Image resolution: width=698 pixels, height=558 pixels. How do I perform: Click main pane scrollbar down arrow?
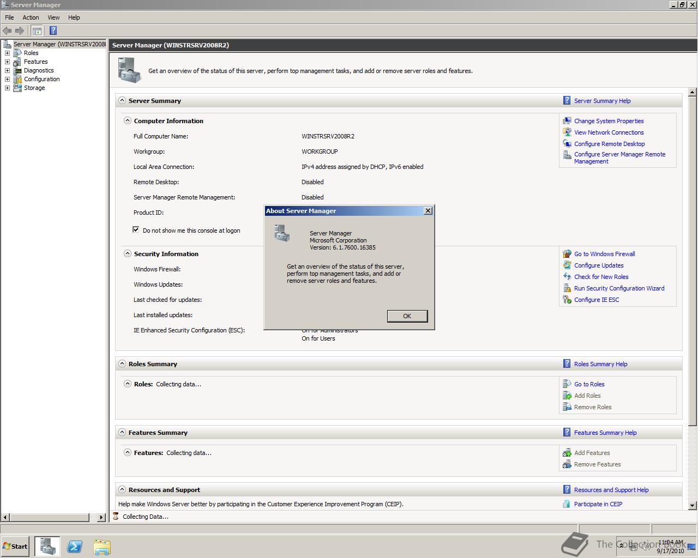click(x=693, y=506)
